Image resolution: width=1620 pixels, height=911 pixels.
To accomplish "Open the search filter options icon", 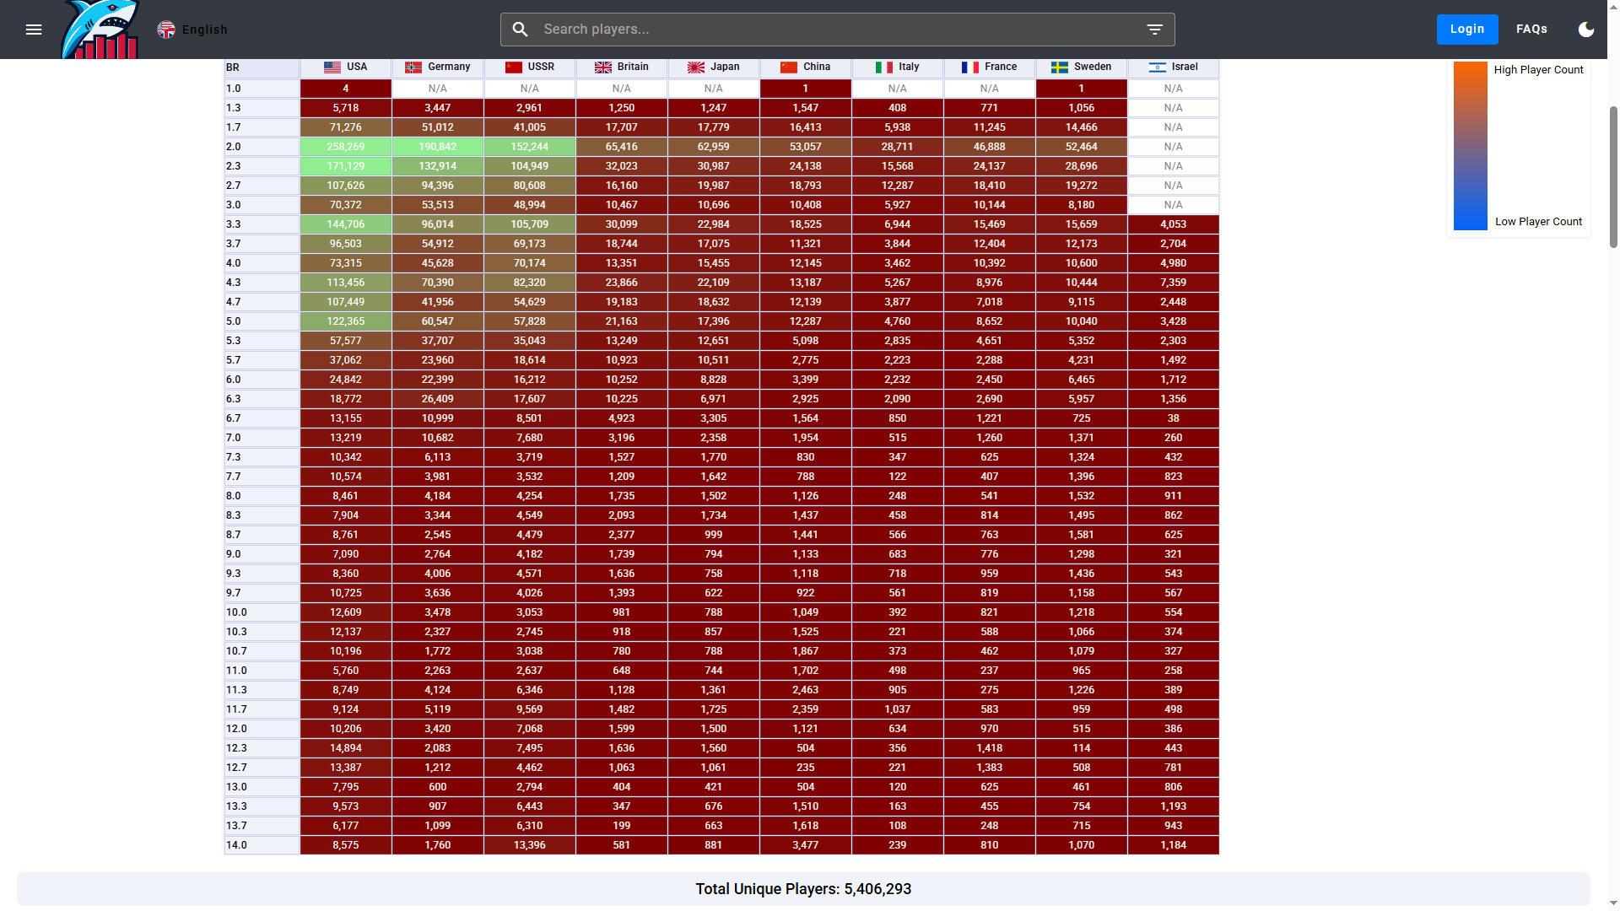I will coord(1155,30).
